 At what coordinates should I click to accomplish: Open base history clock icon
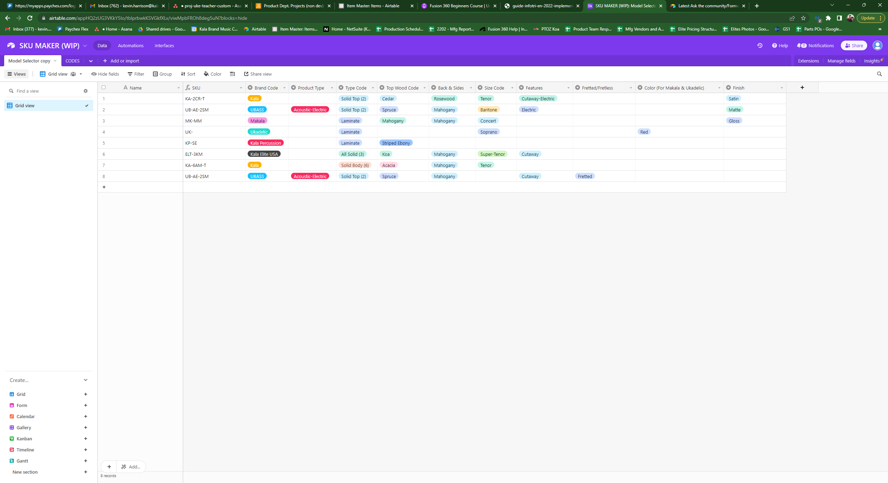click(760, 45)
